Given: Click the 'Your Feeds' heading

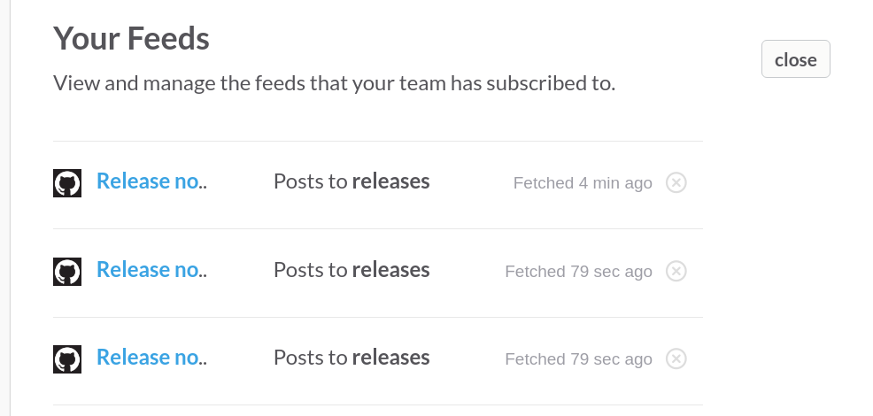Looking at the screenshot, I should pyautogui.click(x=131, y=38).
